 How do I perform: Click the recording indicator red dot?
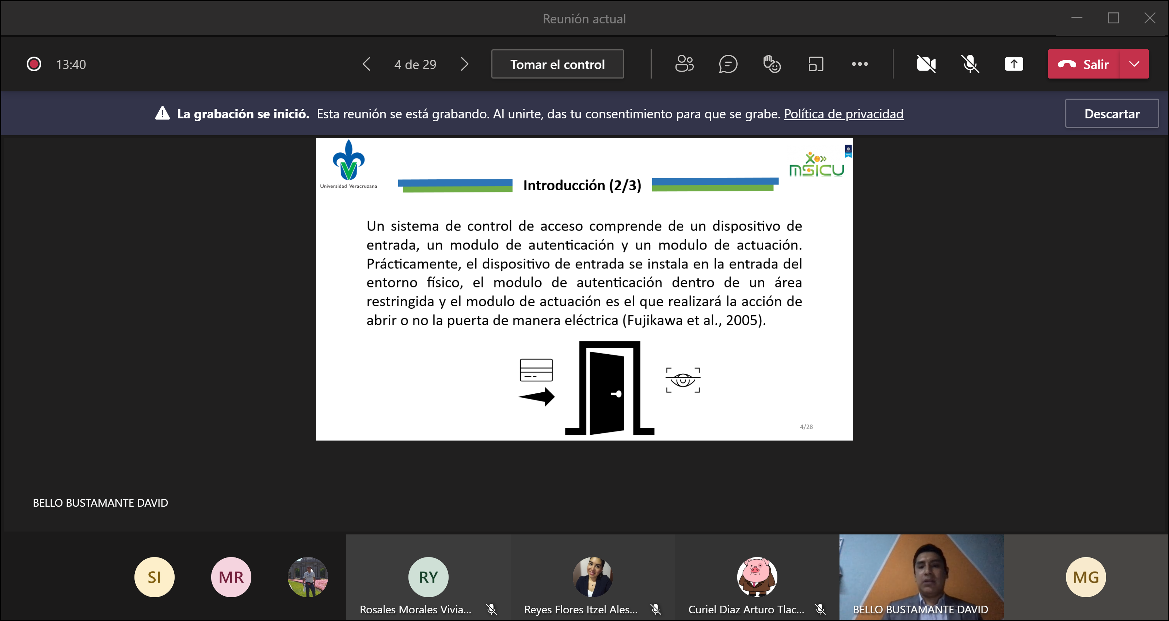[x=34, y=64]
